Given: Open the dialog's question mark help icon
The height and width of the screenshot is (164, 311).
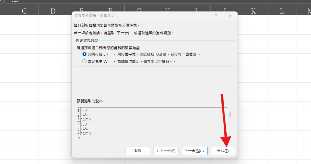Looking at the screenshot, I should 216,16.
